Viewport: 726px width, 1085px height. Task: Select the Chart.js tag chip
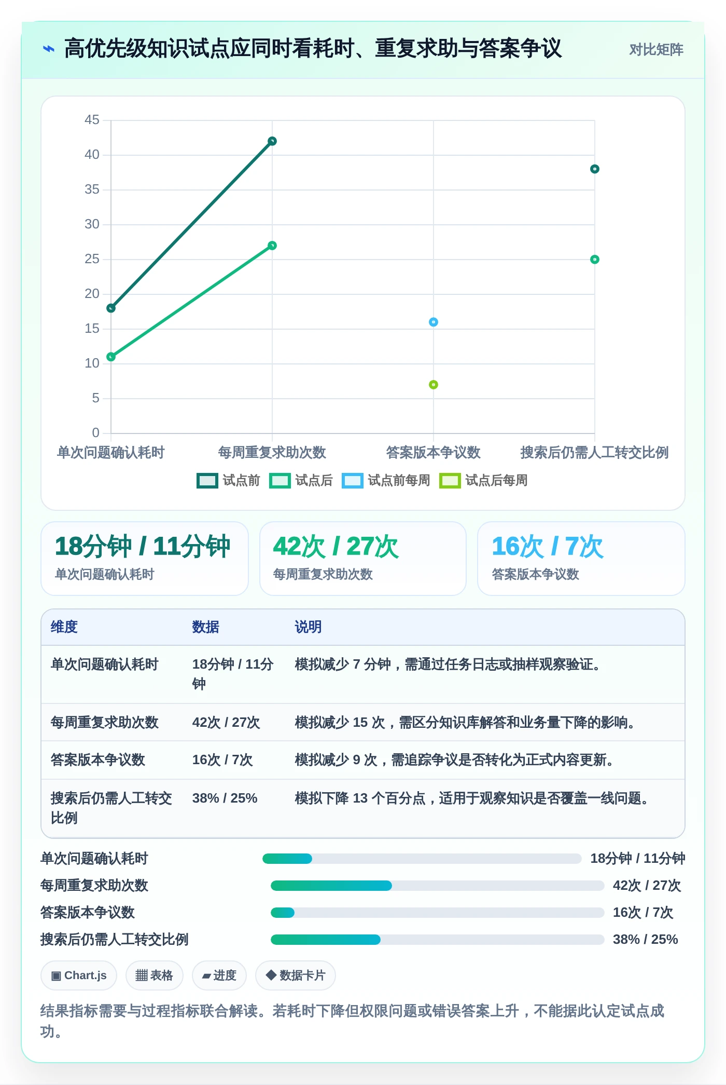79,976
